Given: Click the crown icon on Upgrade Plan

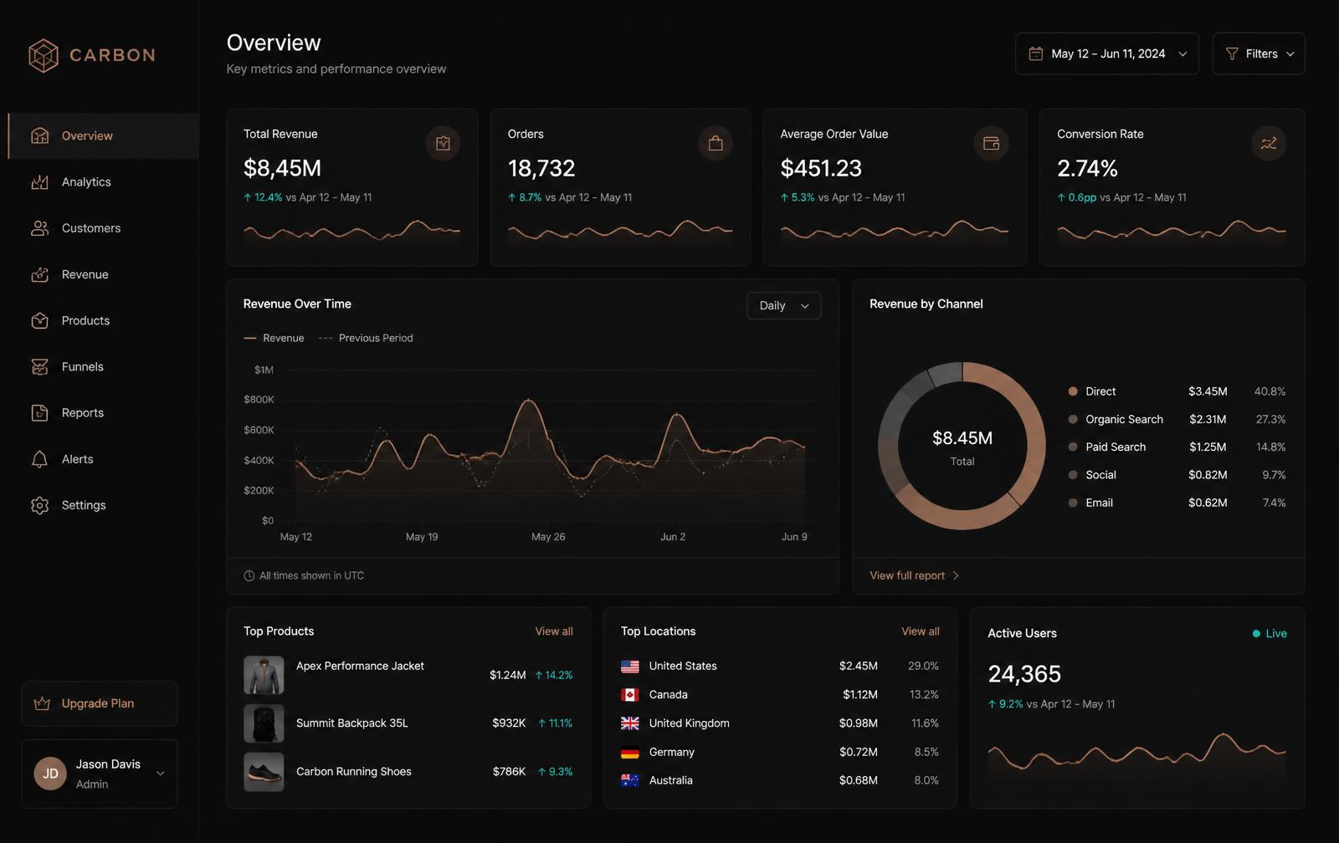Looking at the screenshot, I should click(x=42, y=703).
